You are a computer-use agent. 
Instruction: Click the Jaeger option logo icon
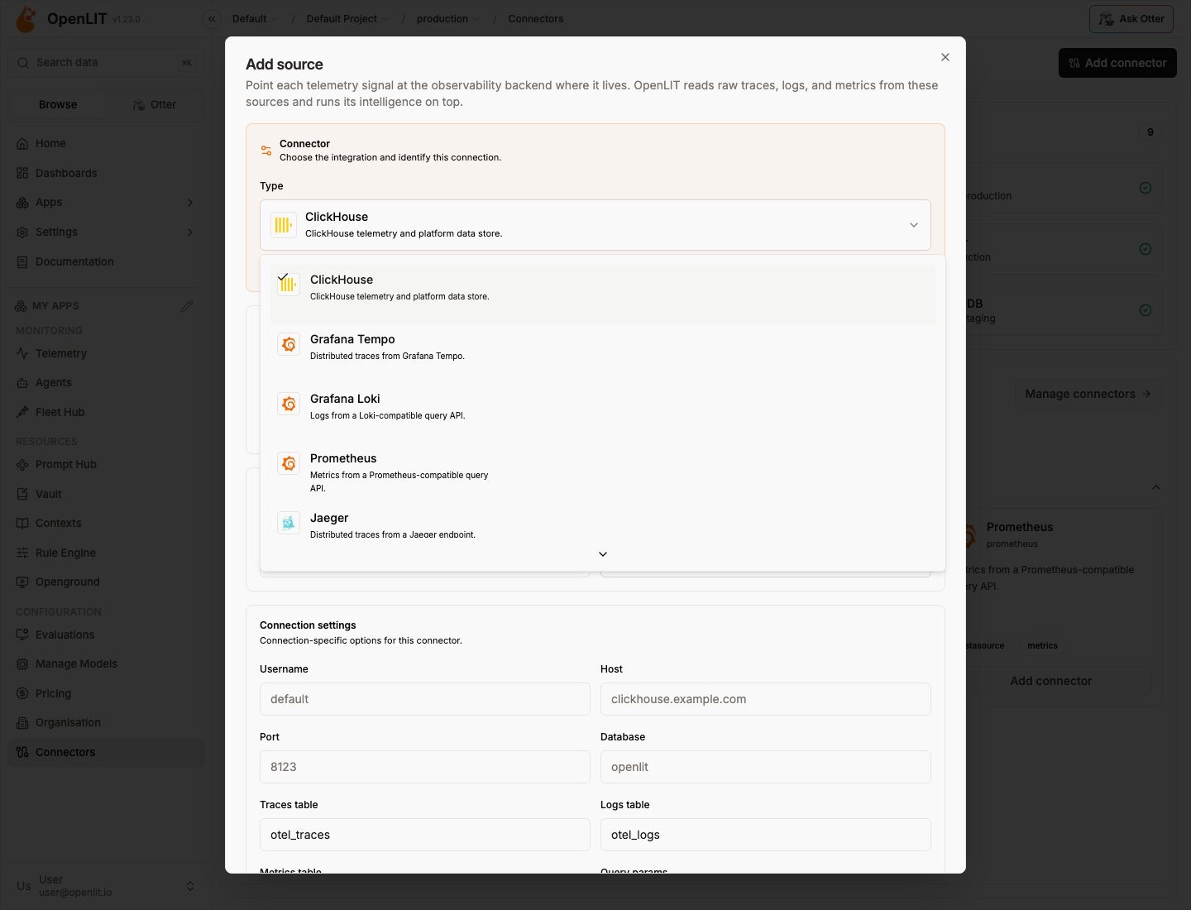[x=289, y=523]
